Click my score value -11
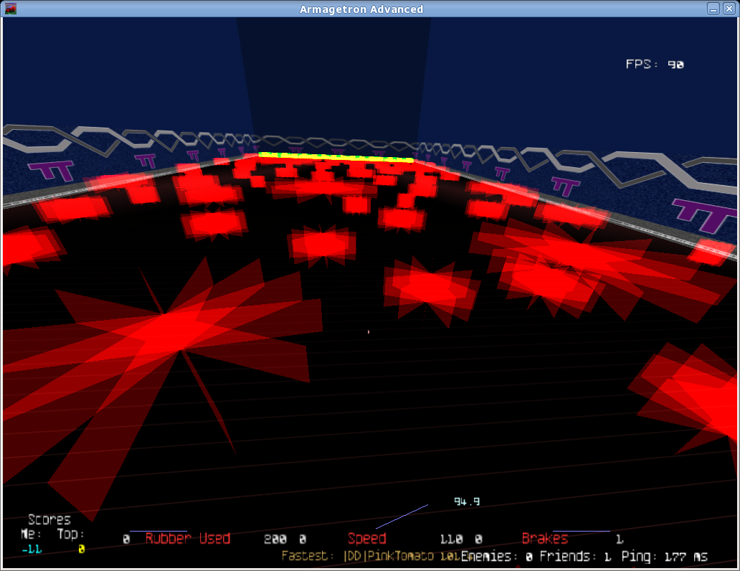 tap(32, 549)
